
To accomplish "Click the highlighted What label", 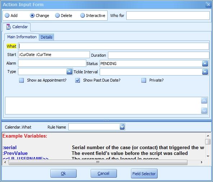I will tap(12, 46).
